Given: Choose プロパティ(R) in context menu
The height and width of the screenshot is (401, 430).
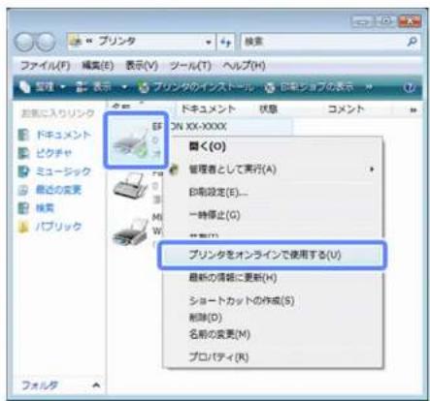Looking at the screenshot, I should click(x=218, y=357).
